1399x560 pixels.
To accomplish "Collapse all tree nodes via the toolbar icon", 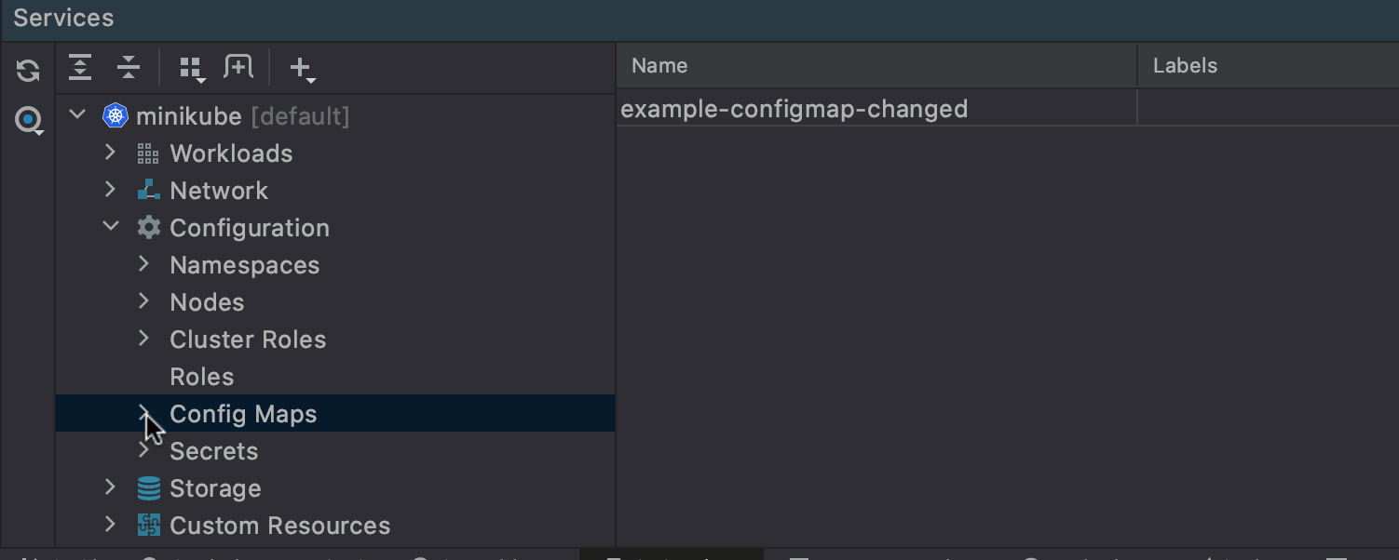I will 129,67.
